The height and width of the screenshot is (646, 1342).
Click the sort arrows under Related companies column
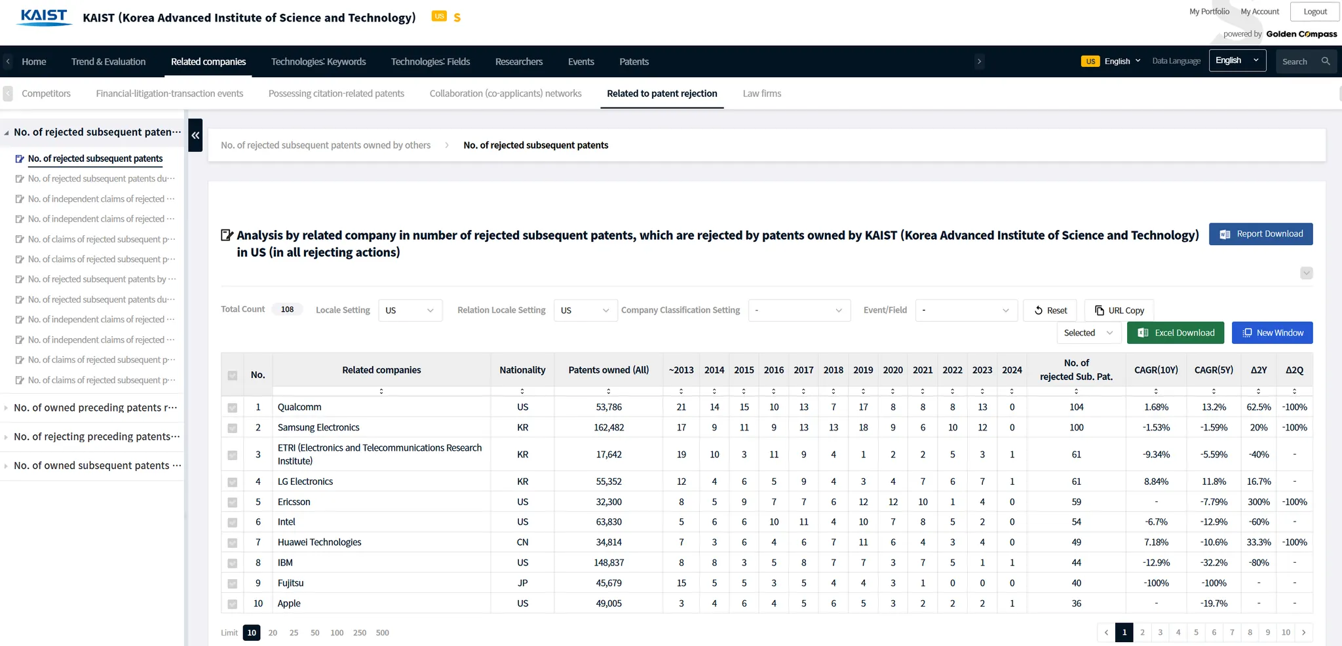pyautogui.click(x=381, y=391)
